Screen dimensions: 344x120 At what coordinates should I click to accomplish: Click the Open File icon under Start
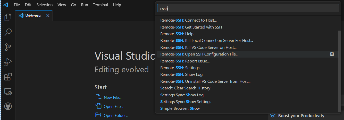click(x=98, y=106)
